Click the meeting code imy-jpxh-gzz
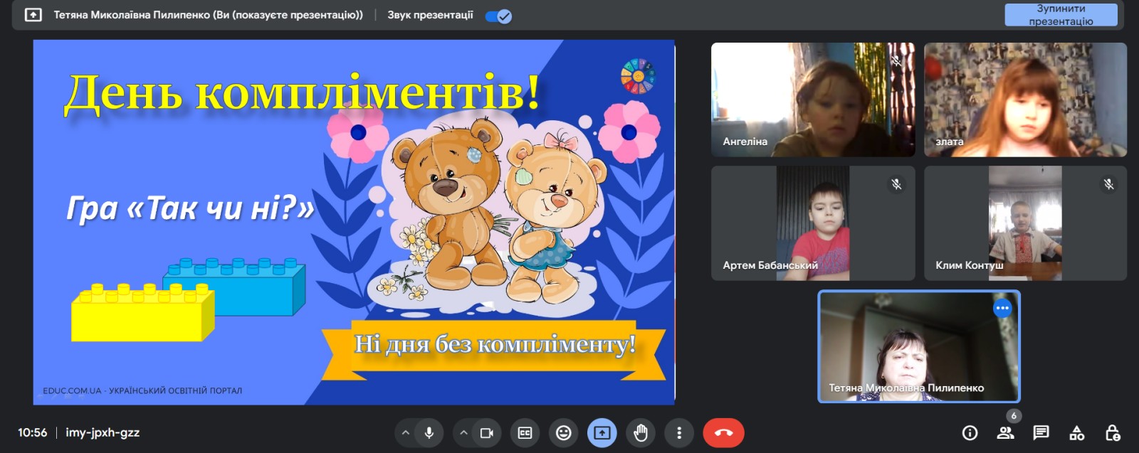This screenshot has height=453, width=1139. coord(103,432)
